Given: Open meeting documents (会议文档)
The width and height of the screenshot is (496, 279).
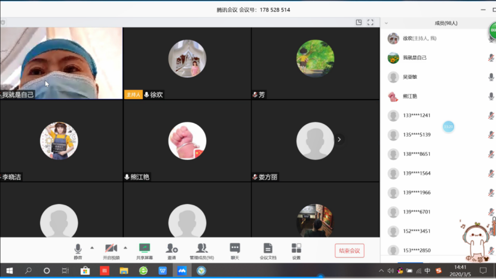Looking at the screenshot, I should pos(268,249).
